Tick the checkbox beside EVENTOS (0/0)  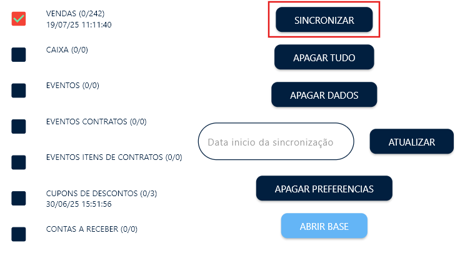pyautogui.click(x=19, y=91)
